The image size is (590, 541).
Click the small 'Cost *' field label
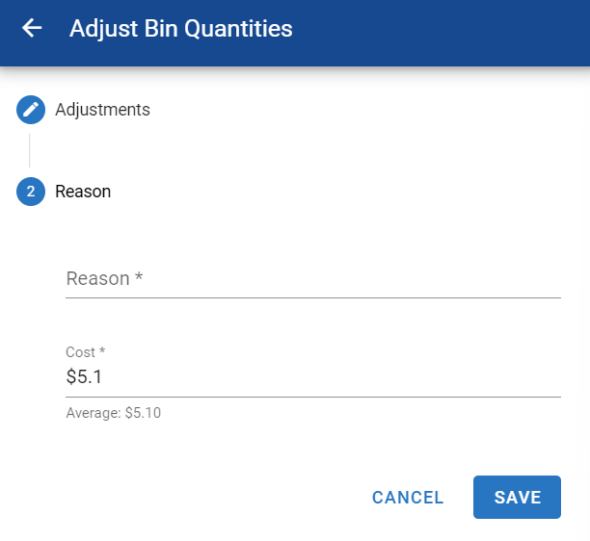(x=85, y=352)
